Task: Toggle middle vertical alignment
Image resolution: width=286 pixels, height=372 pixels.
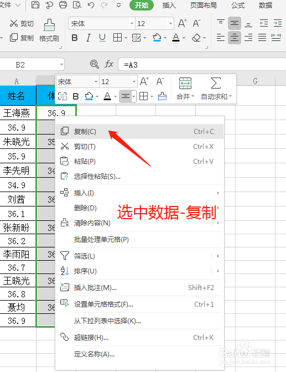Action: tap(235, 23)
